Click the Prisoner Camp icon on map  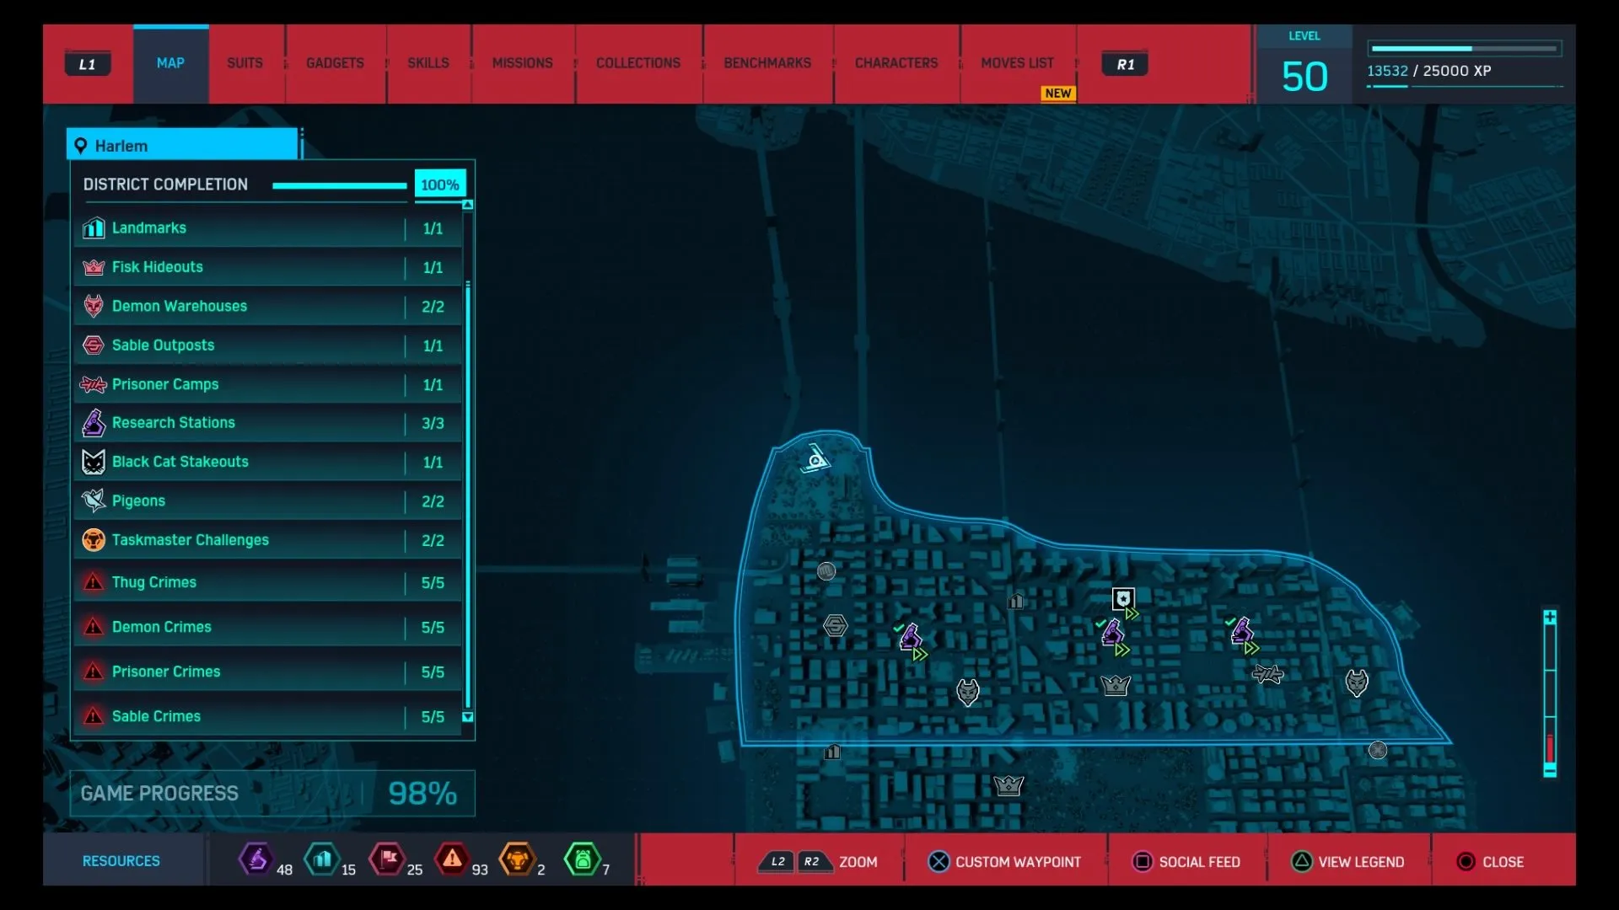pos(1267,673)
